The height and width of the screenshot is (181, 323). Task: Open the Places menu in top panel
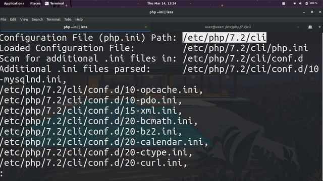coord(35,4)
